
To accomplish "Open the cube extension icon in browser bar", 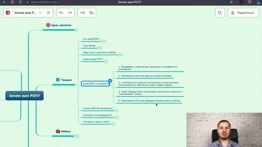I will point(242,2).
